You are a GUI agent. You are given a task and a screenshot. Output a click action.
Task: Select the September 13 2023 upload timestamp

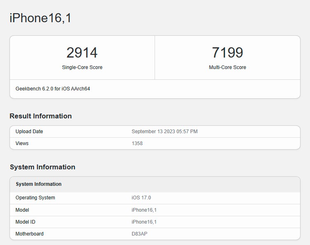[x=164, y=132]
